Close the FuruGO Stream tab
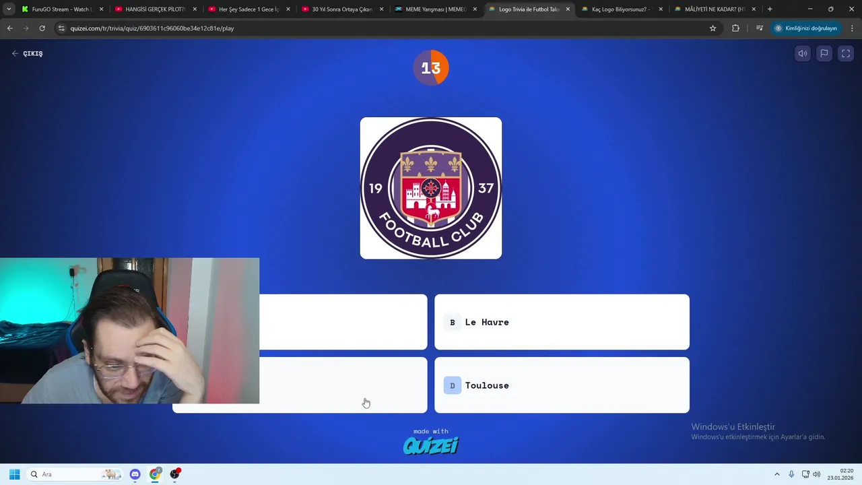This screenshot has height=485, width=862. coord(102,9)
